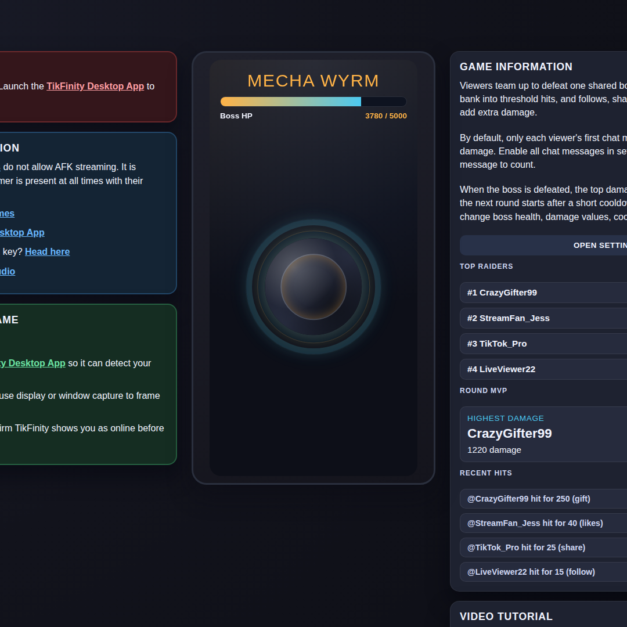
Task: Click the StreamFan_Jess likes hit entry
Action: click(x=543, y=523)
